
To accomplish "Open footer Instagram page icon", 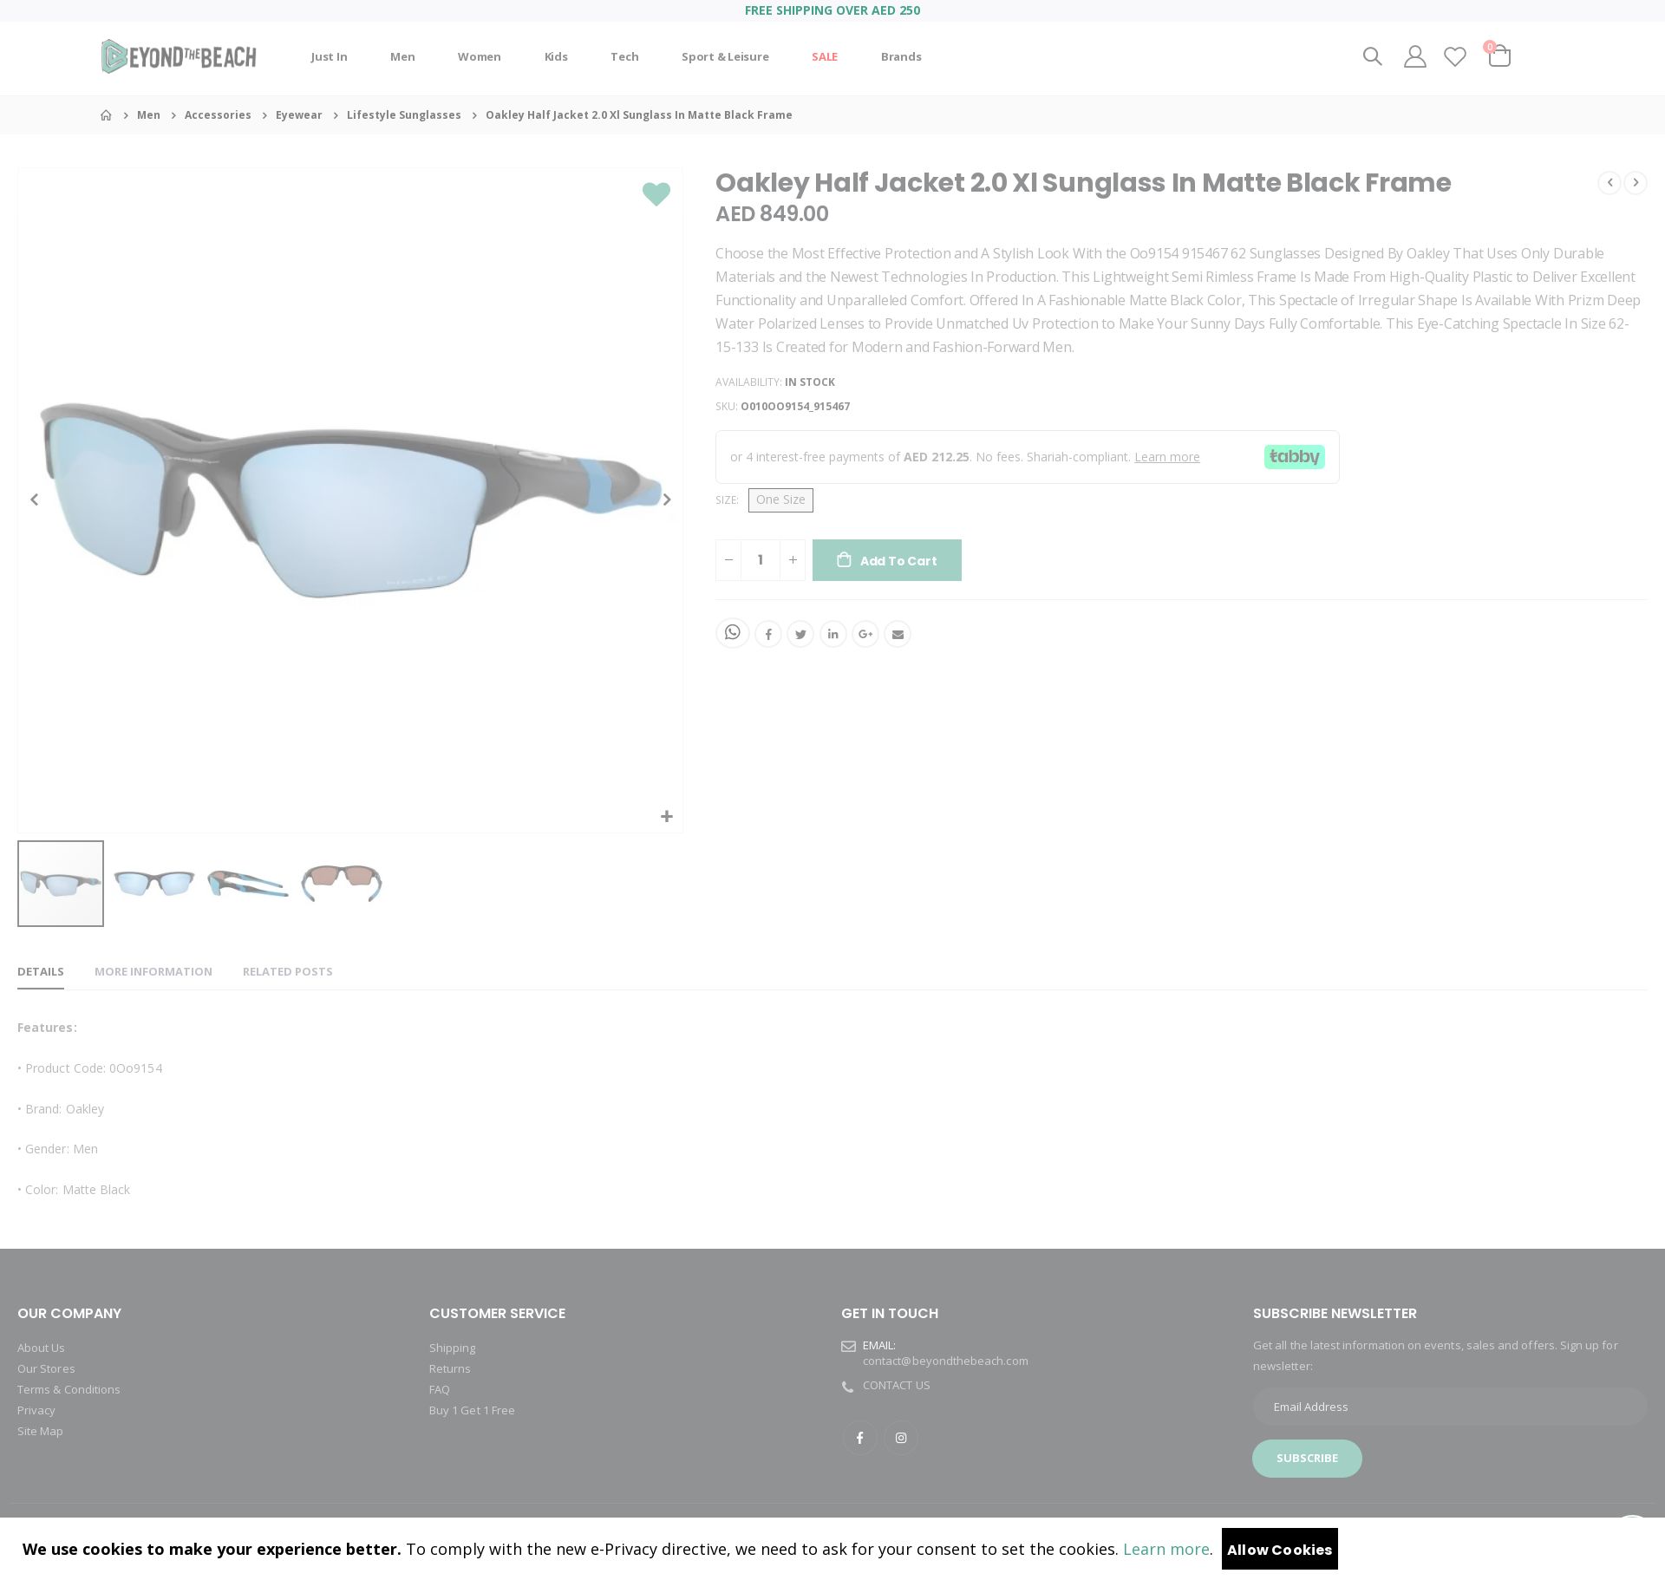I will click(901, 1438).
